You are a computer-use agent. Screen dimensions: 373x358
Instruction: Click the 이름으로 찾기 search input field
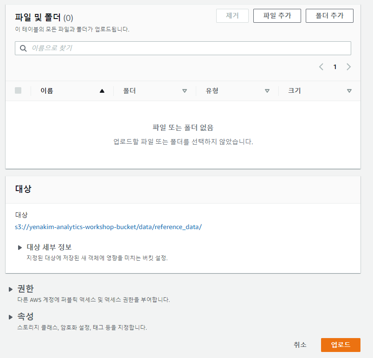pos(183,48)
